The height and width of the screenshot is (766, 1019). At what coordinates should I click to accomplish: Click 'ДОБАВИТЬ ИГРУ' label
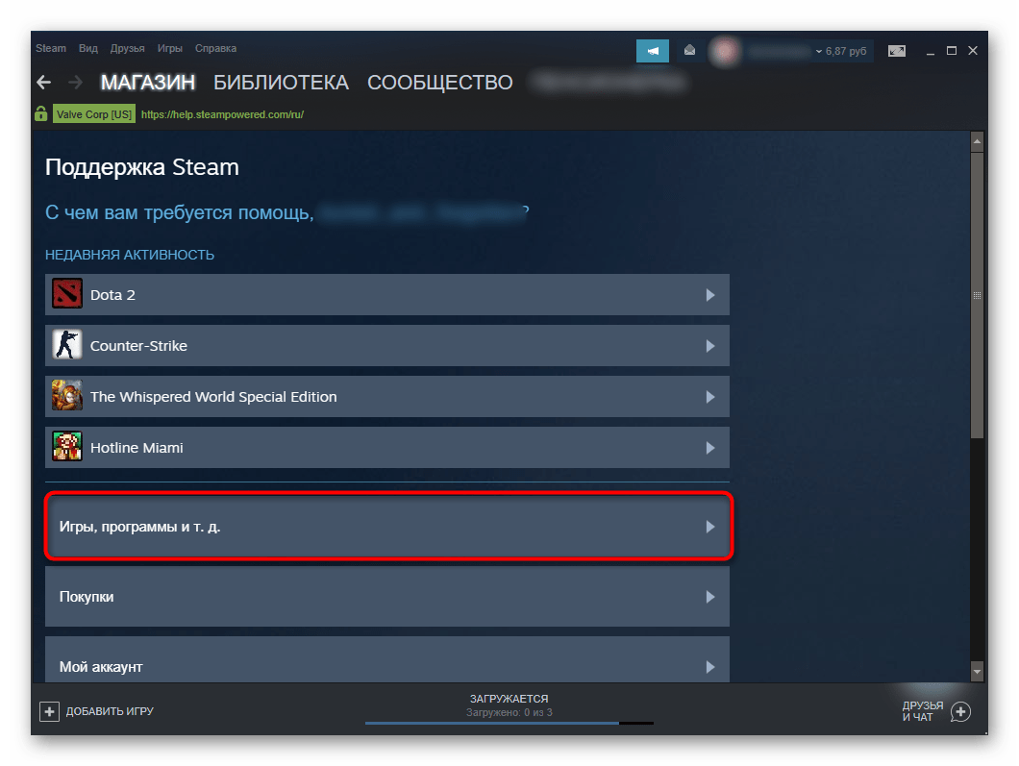pos(110,711)
